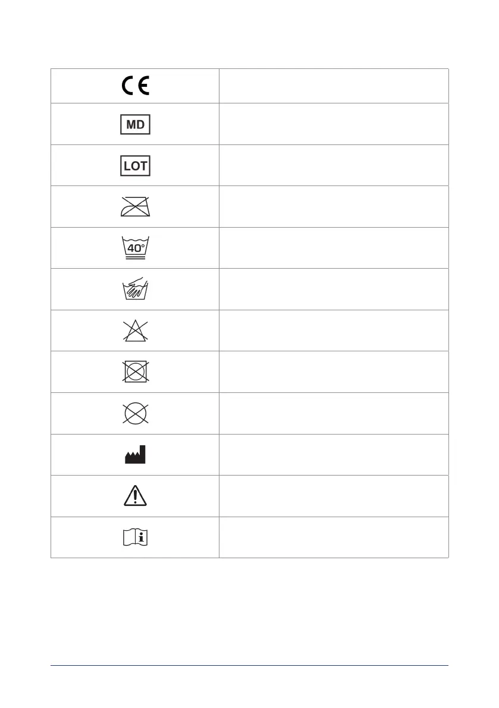Image resolution: width=499 pixels, height=708 pixels.
Task: Click the caution warning triangle symbol
Action: 135,496
